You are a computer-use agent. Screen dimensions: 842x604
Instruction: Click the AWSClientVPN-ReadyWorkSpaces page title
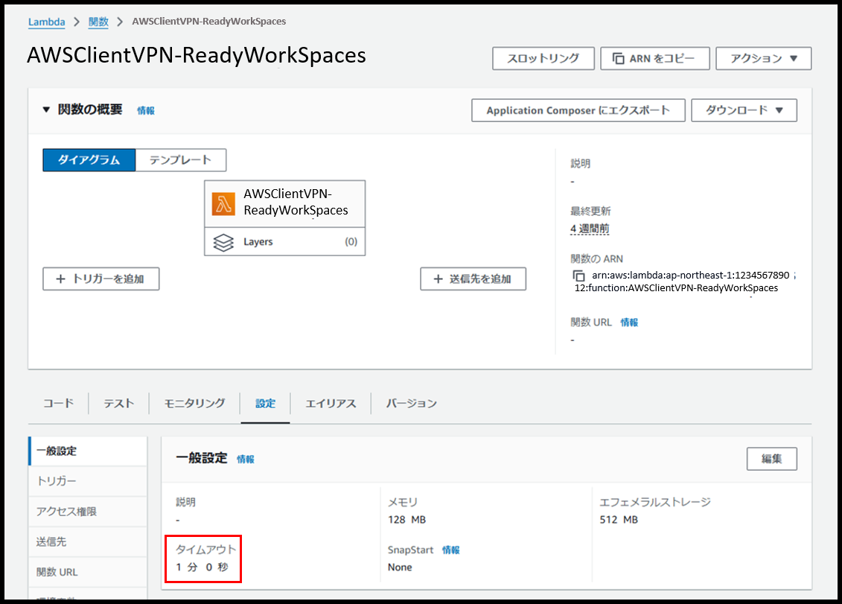point(197,55)
